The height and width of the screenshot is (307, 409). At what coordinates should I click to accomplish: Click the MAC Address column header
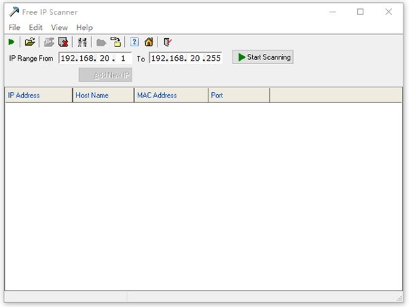click(x=170, y=96)
